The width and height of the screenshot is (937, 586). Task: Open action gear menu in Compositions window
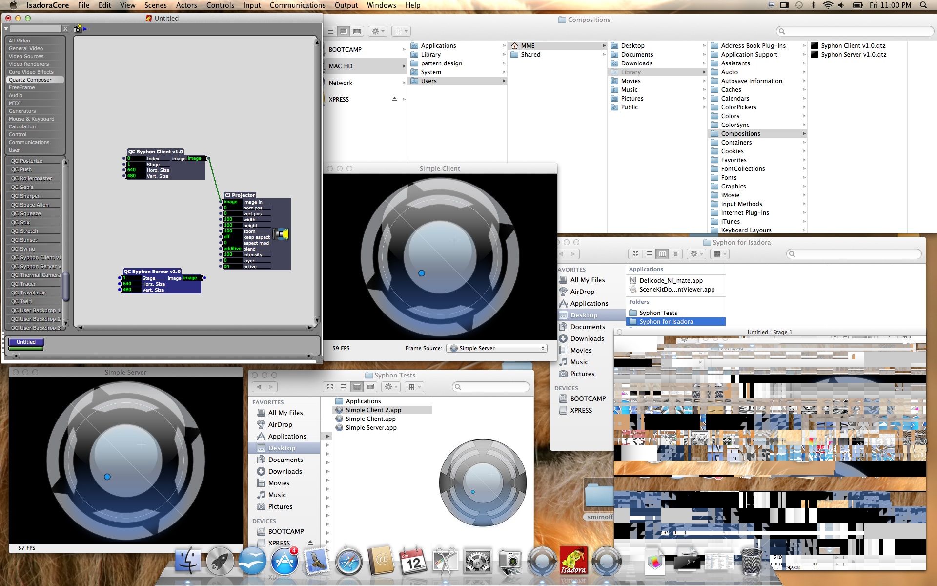(x=378, y=31)
